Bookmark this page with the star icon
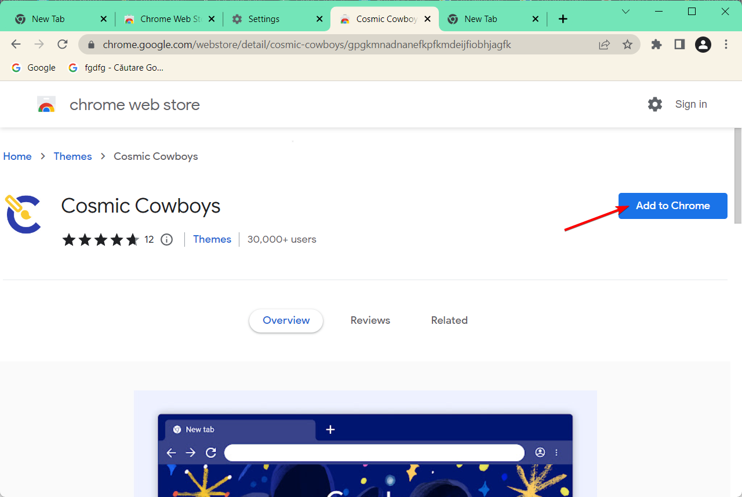The image size is (742, 497). pyautogui.click(x=627, y=45)
